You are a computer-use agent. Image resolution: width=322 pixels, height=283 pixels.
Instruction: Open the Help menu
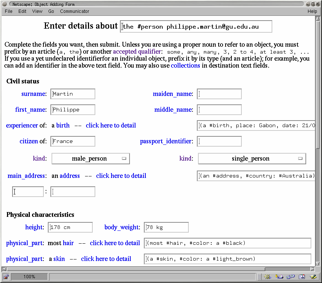pyautogui.click(x=312, y=11)
